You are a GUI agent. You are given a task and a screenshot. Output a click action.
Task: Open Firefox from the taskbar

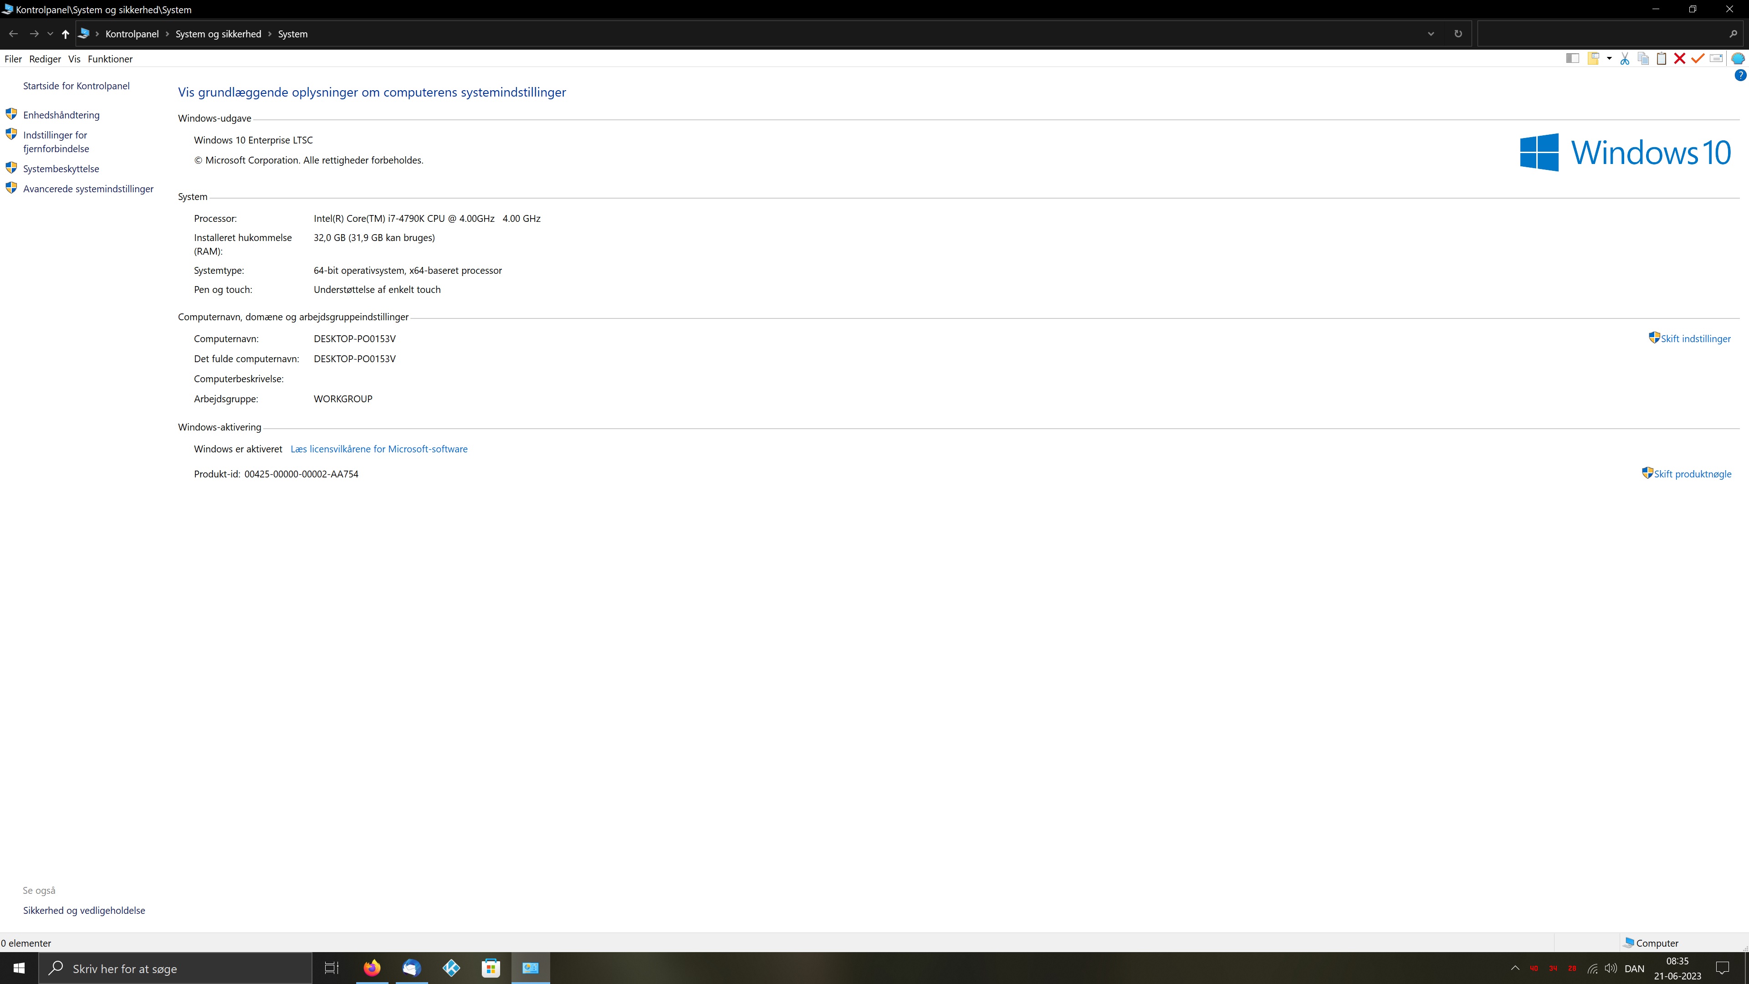pyautogui.click(x=372, y=969)
